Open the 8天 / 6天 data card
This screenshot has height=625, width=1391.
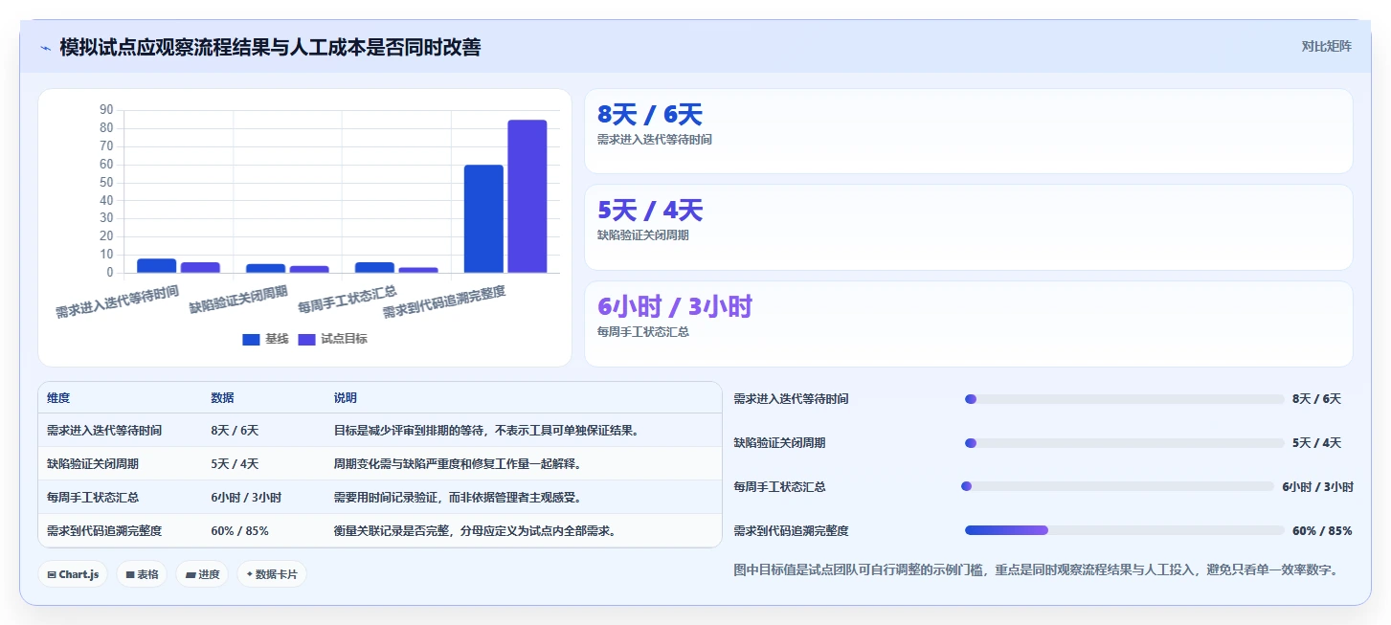click(x=968, y=131)
